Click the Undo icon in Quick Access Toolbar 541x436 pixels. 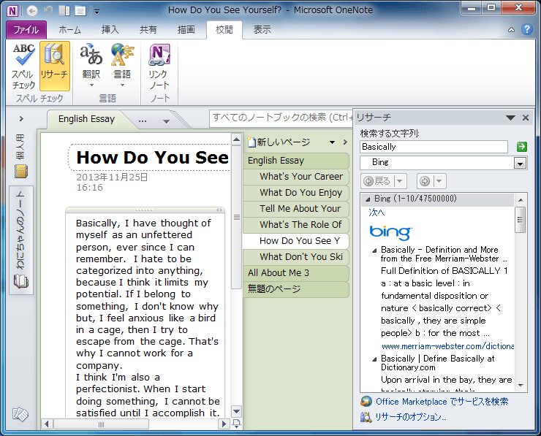[x=48, y=11]
